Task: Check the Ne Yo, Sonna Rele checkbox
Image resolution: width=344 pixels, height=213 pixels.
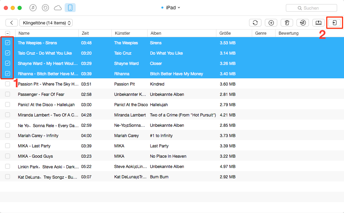Action: 8,125
